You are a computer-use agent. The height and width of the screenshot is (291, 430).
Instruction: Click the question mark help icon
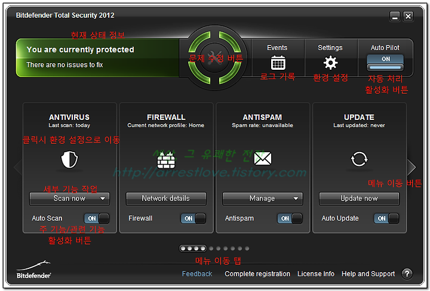(x=407, y=274)
